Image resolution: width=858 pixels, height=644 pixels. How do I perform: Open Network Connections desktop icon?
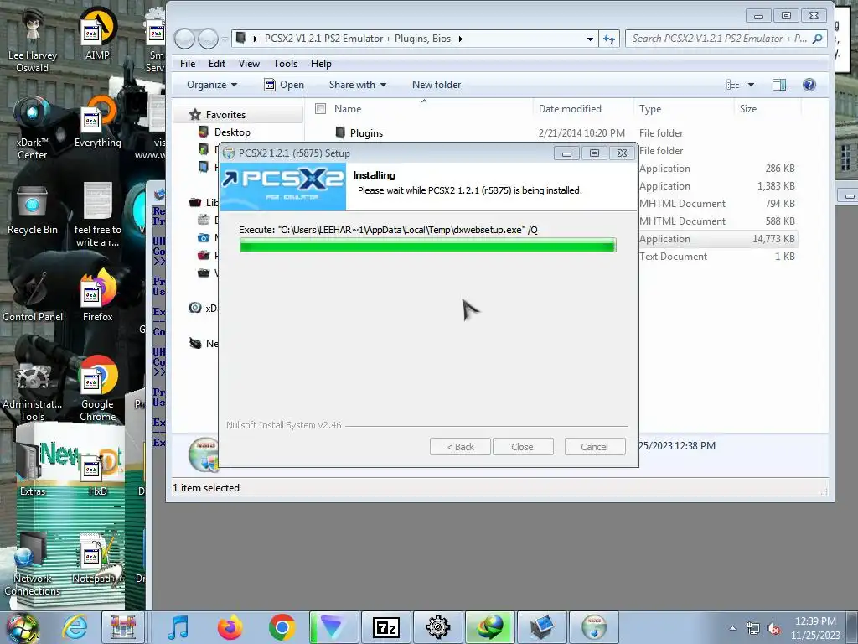click(x=33, y=564)
